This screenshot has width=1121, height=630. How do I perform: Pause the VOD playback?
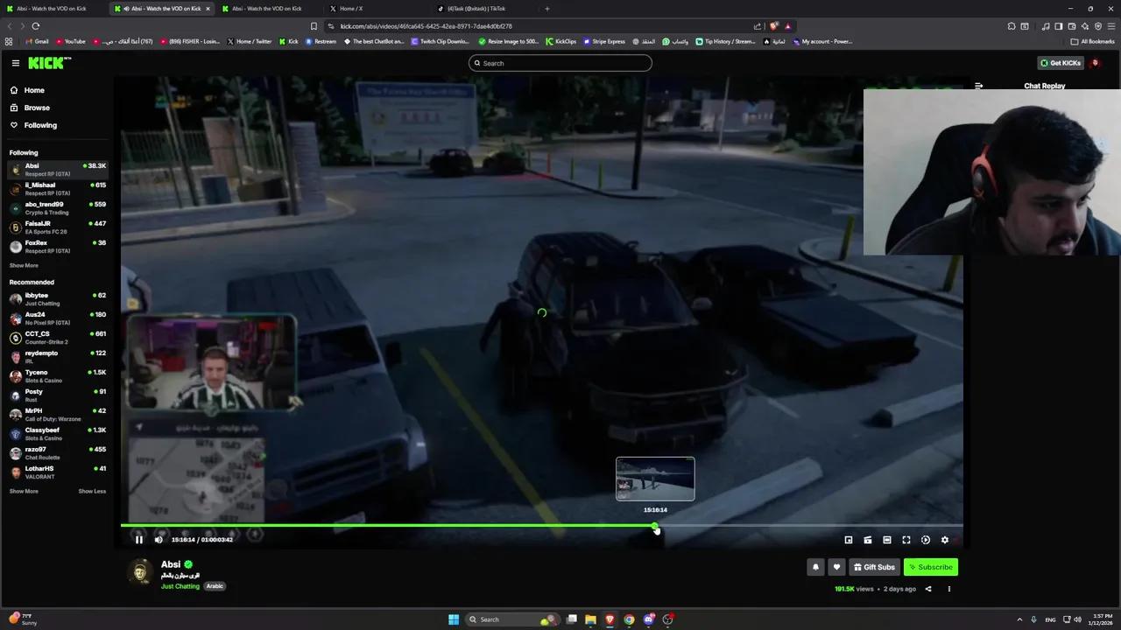click(x=138, y=539)
